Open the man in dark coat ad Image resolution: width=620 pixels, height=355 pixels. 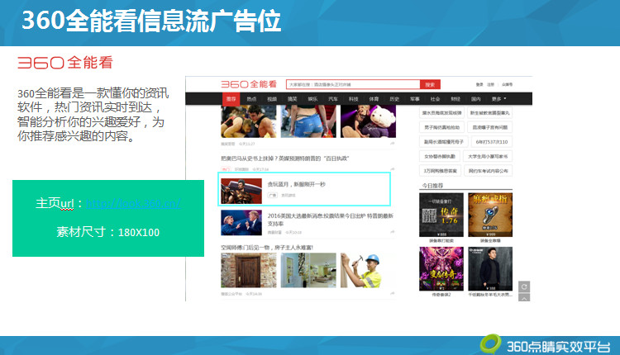pyautogui.click(x=490, y=269)
